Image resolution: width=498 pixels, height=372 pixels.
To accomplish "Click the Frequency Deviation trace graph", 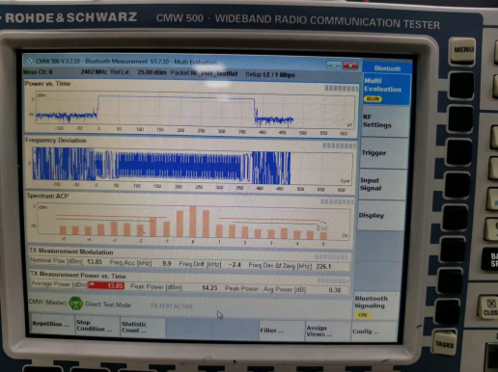I will click(192, 166).
